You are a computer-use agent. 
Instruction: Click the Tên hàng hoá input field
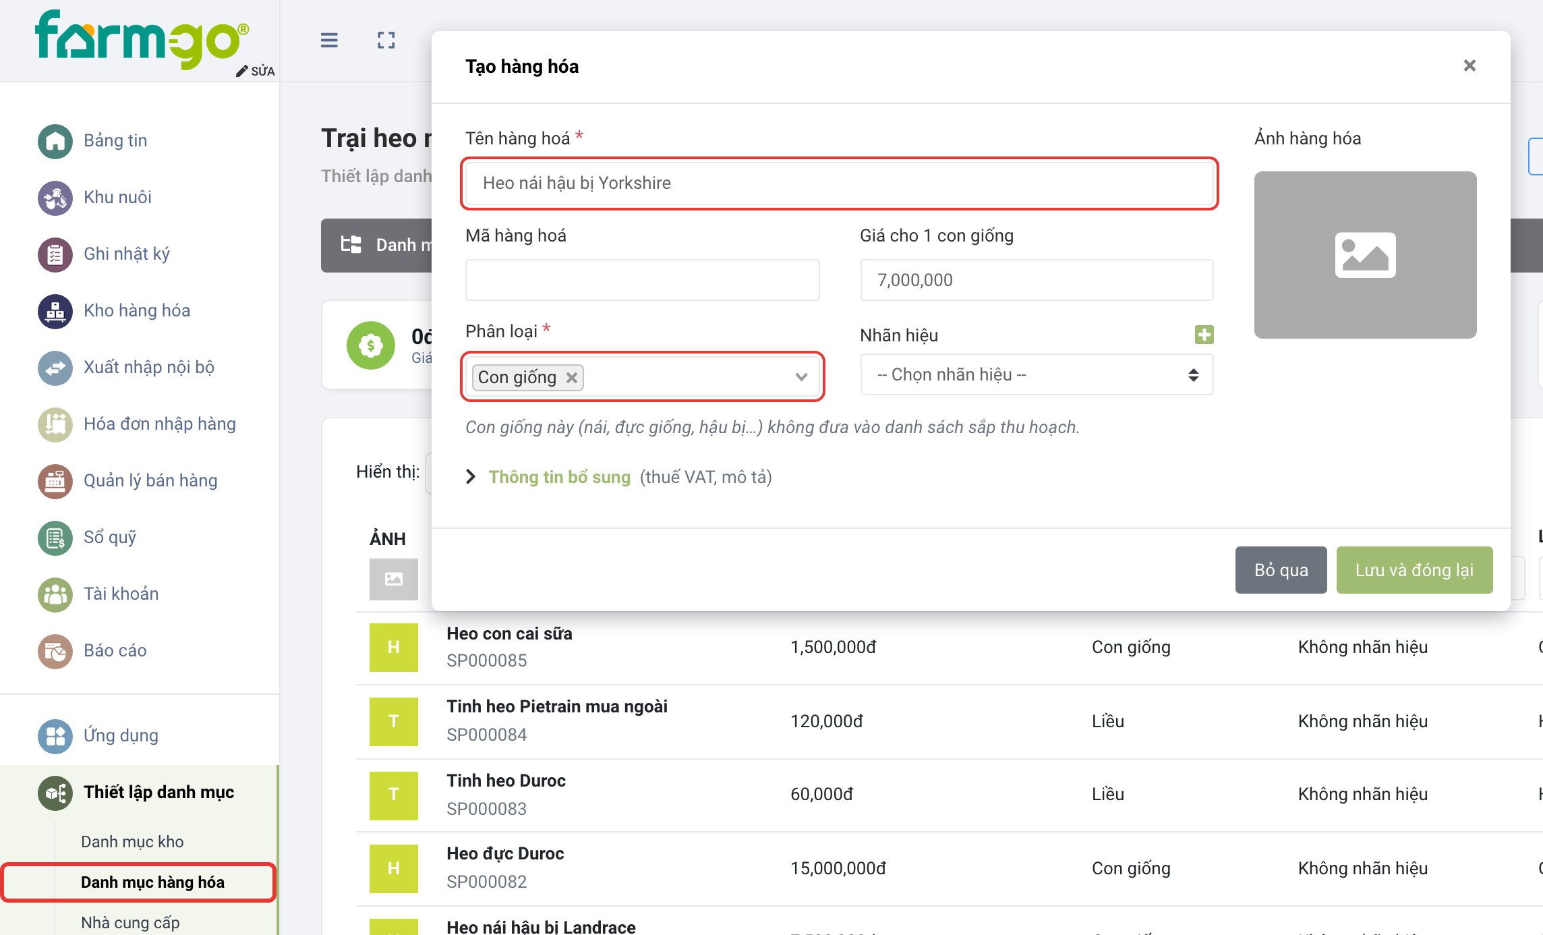click(839, 183)
